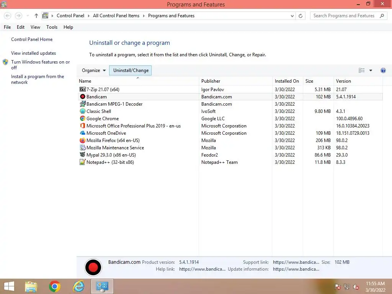Click the All Control Panel Items breadcrumb
Image resolution: width=392 pixels, height=294 pixels.
116,16
